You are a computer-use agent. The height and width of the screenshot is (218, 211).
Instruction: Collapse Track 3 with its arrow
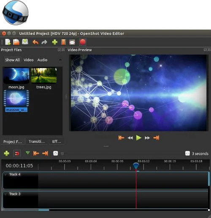coord(6,194)
